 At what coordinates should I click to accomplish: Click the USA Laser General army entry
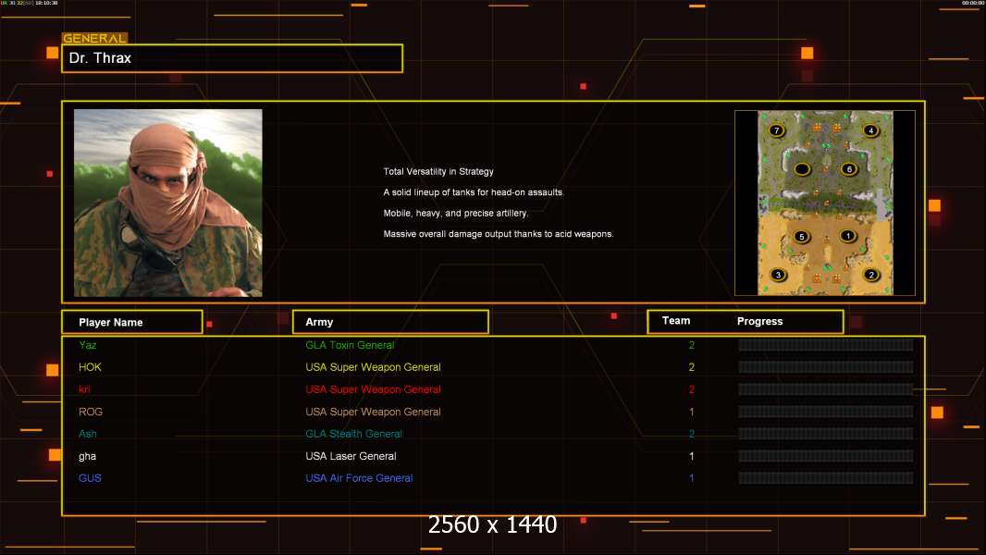(351, 456)
